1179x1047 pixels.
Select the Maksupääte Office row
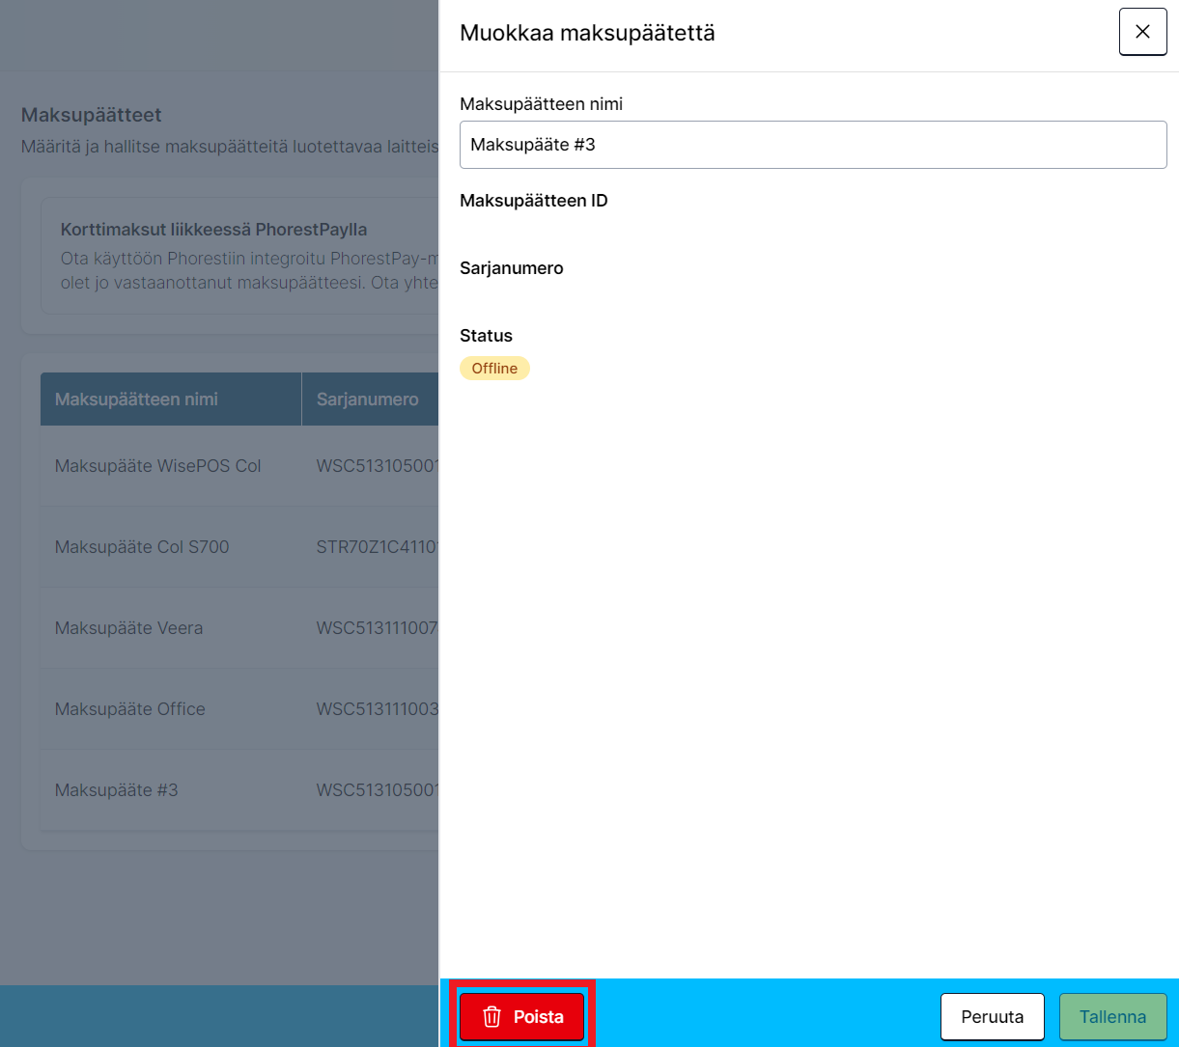point(239,709)
